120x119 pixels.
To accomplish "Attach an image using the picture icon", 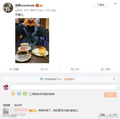I will coord(25,94).
